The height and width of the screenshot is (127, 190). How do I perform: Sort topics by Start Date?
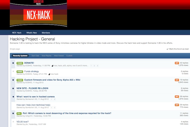35,55
